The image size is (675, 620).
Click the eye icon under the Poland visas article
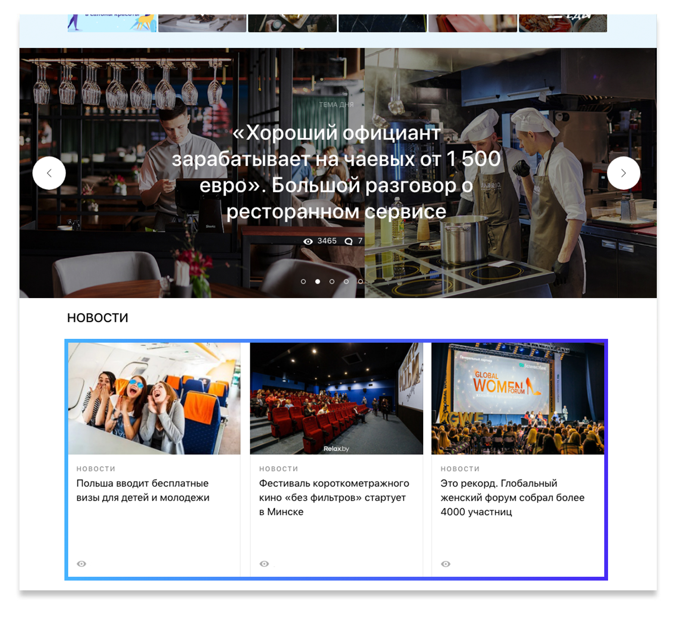click(x=81, y=564)
